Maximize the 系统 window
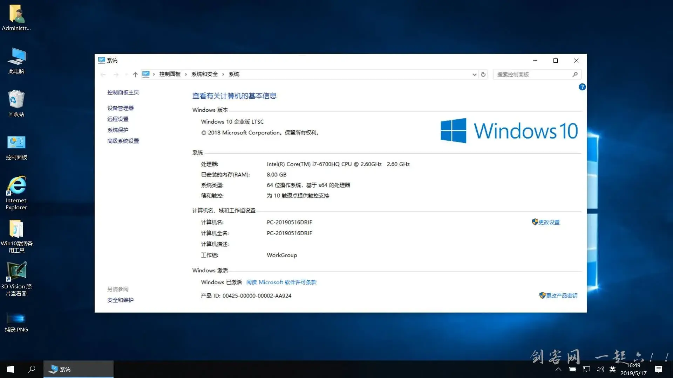The height and width of the screenshot is (378, 673). pos(556,61)
